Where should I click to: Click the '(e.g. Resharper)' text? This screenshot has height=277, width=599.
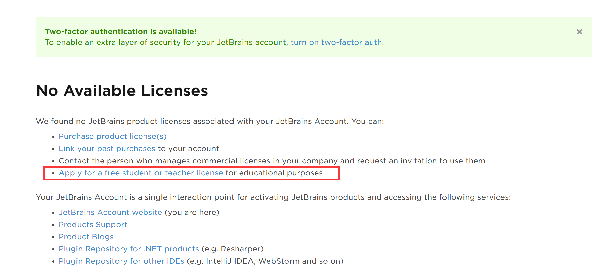233,249
